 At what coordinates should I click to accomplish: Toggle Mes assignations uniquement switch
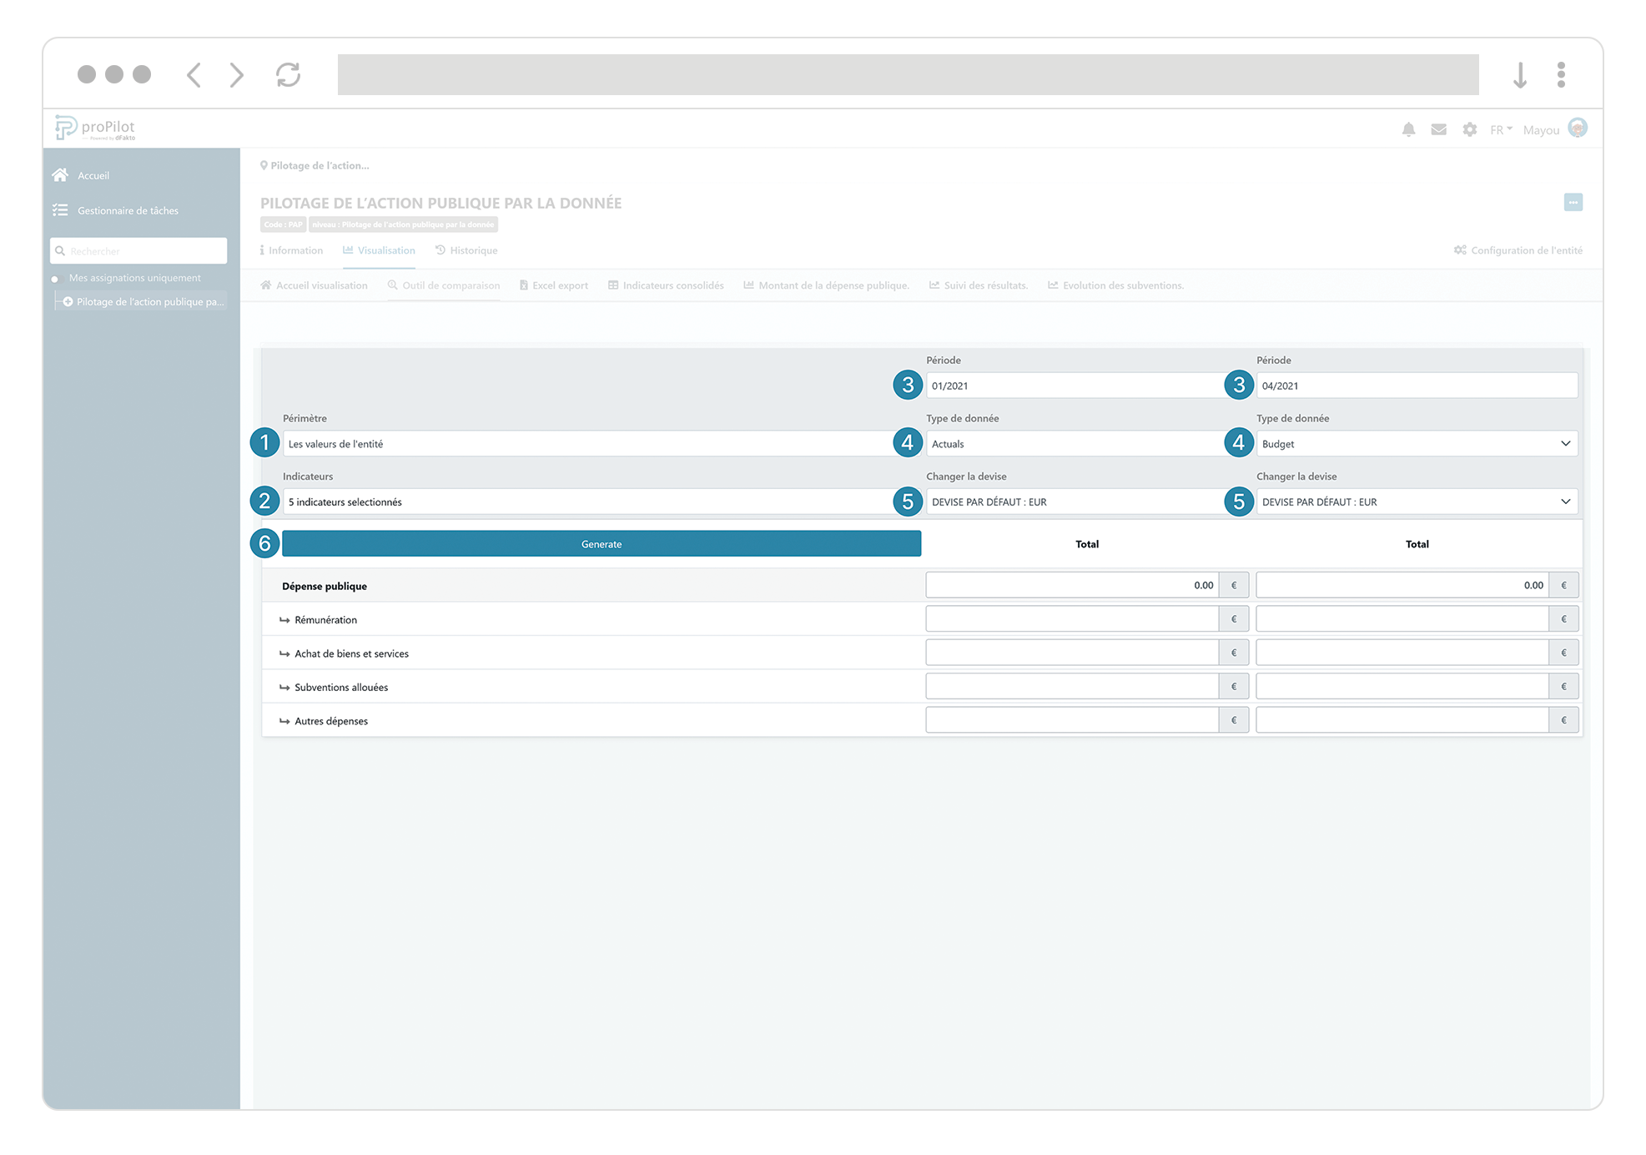tap(56, 279)
